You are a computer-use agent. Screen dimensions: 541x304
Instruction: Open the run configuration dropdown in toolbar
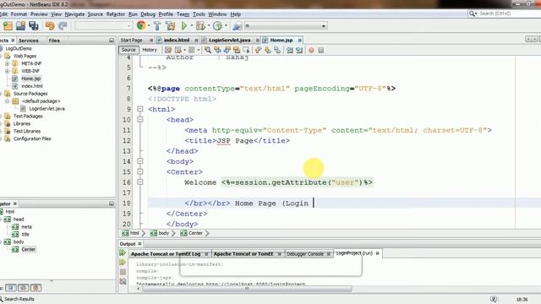click(323, 26)
